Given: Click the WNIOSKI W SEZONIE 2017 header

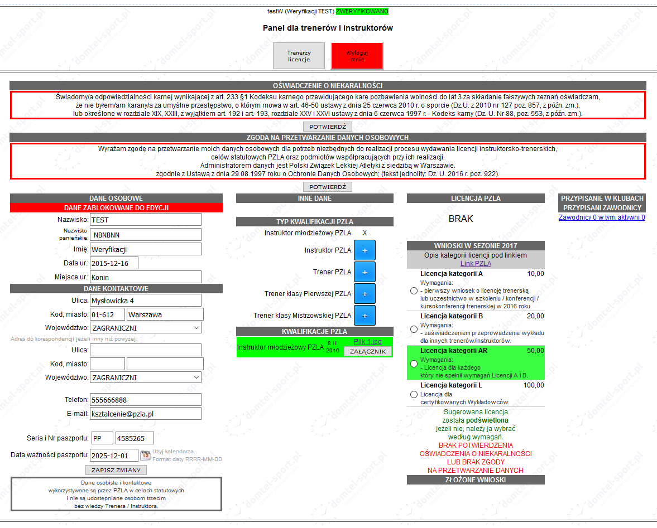Looking at the screenshot, I should pos(476,245).
